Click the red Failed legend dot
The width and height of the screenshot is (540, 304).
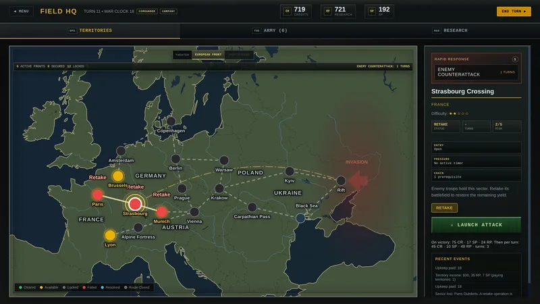84,288
